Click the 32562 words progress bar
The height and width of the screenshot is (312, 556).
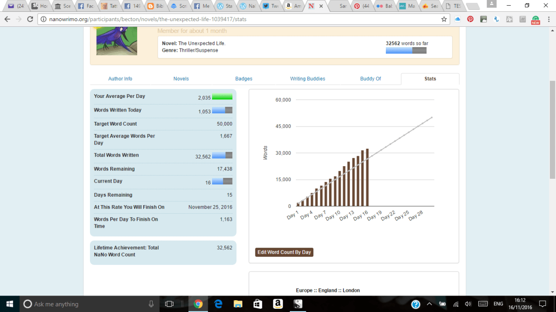(406, 50)
